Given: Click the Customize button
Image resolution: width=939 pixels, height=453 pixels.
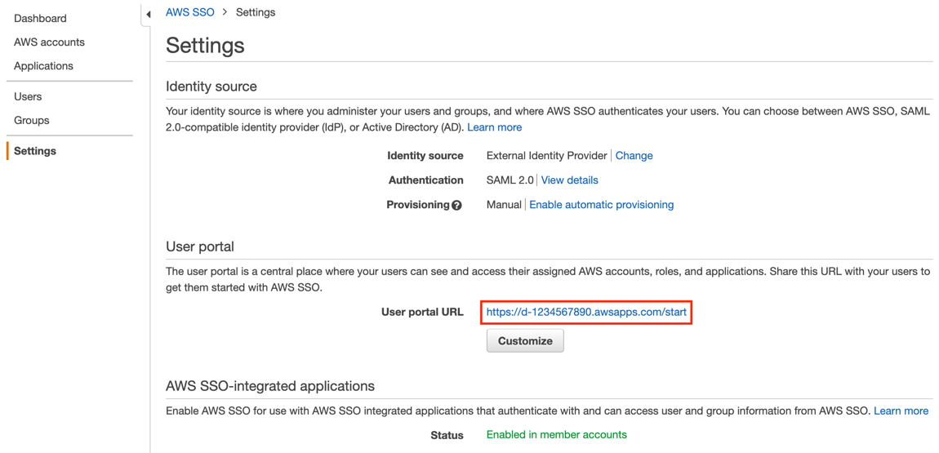Looking at the screenshot, I should click(525, 341).
